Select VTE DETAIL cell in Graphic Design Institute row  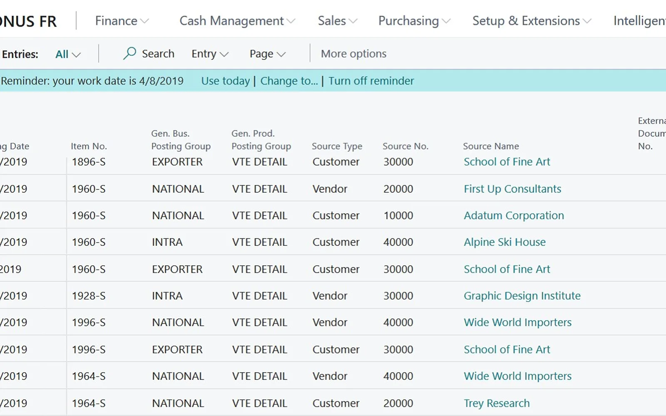point(260,296)
